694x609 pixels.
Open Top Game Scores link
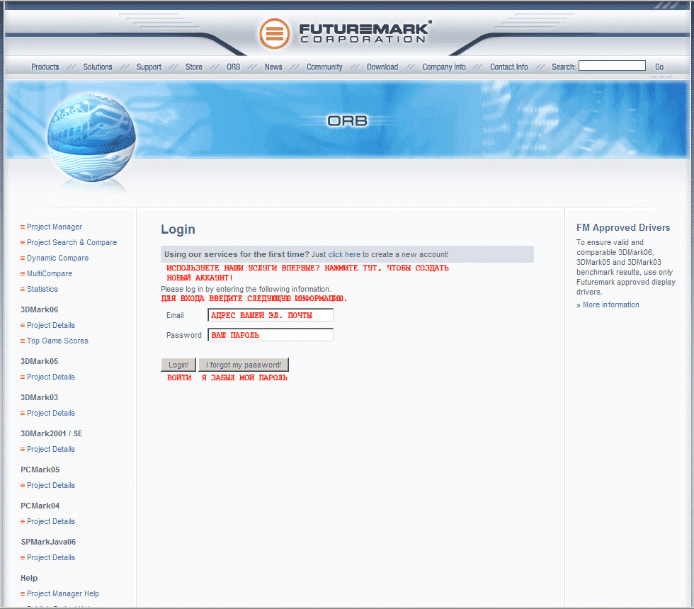pos(57,341)
